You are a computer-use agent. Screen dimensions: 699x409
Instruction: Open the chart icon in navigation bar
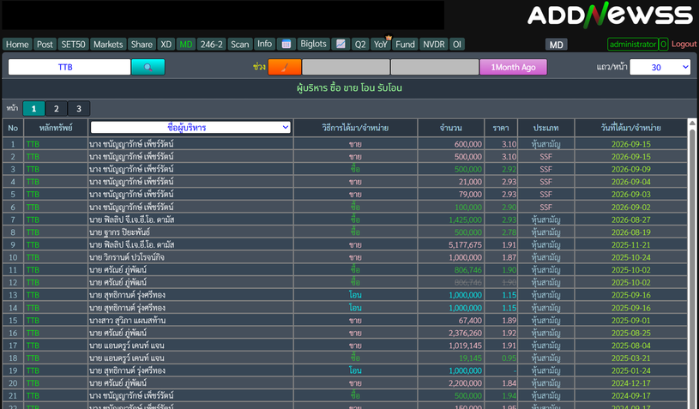pyautogui.click(x=340, y=44)
